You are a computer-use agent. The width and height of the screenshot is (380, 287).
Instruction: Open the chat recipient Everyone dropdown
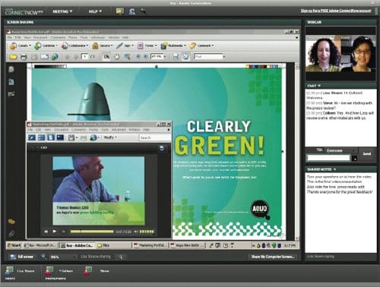[x=341, y=150]
